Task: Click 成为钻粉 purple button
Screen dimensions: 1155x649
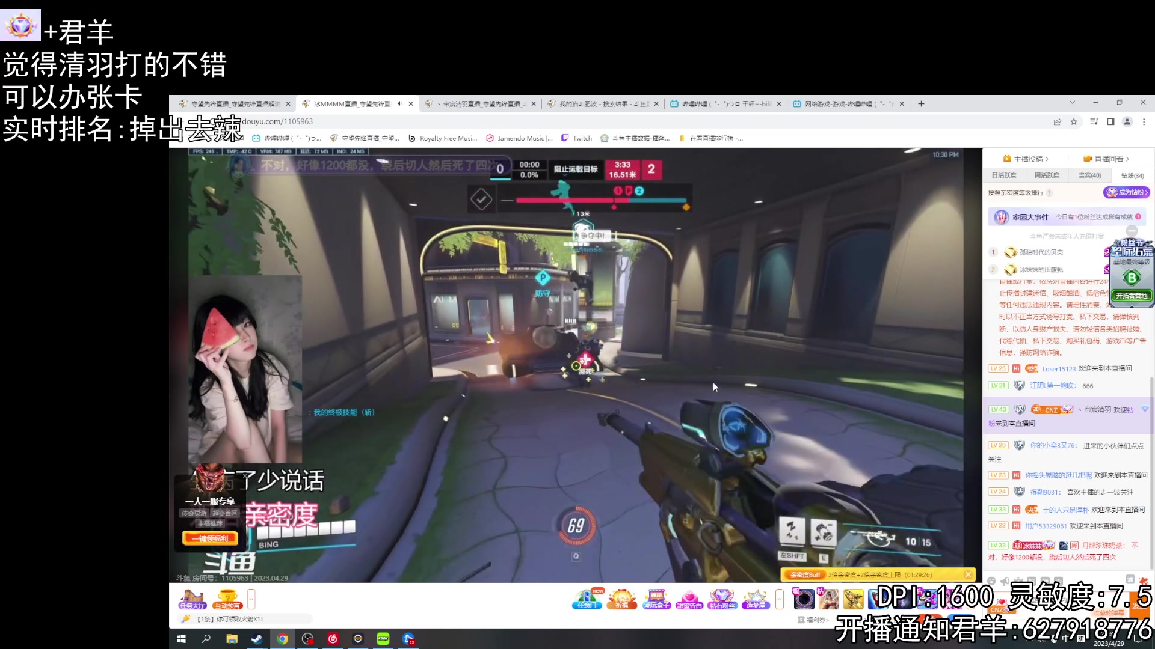Action: pos(1126,192)
